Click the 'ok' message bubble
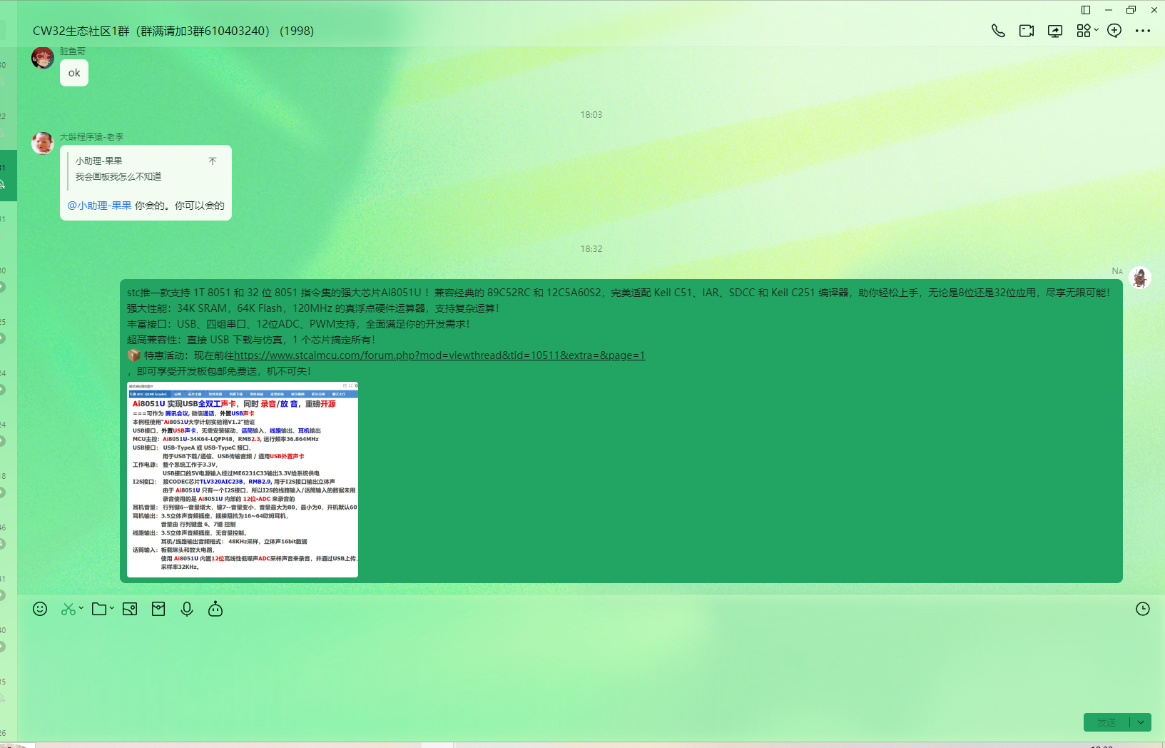The image size is (1165, 748). [74, 73]
